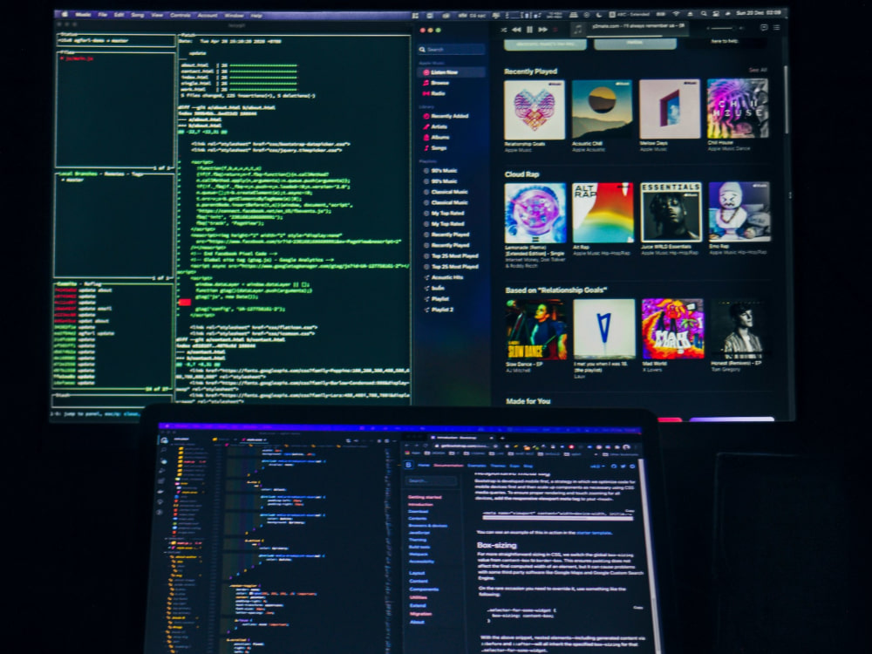Open the Apple menu icon
The image size is (872, 654).
(65, 15)
